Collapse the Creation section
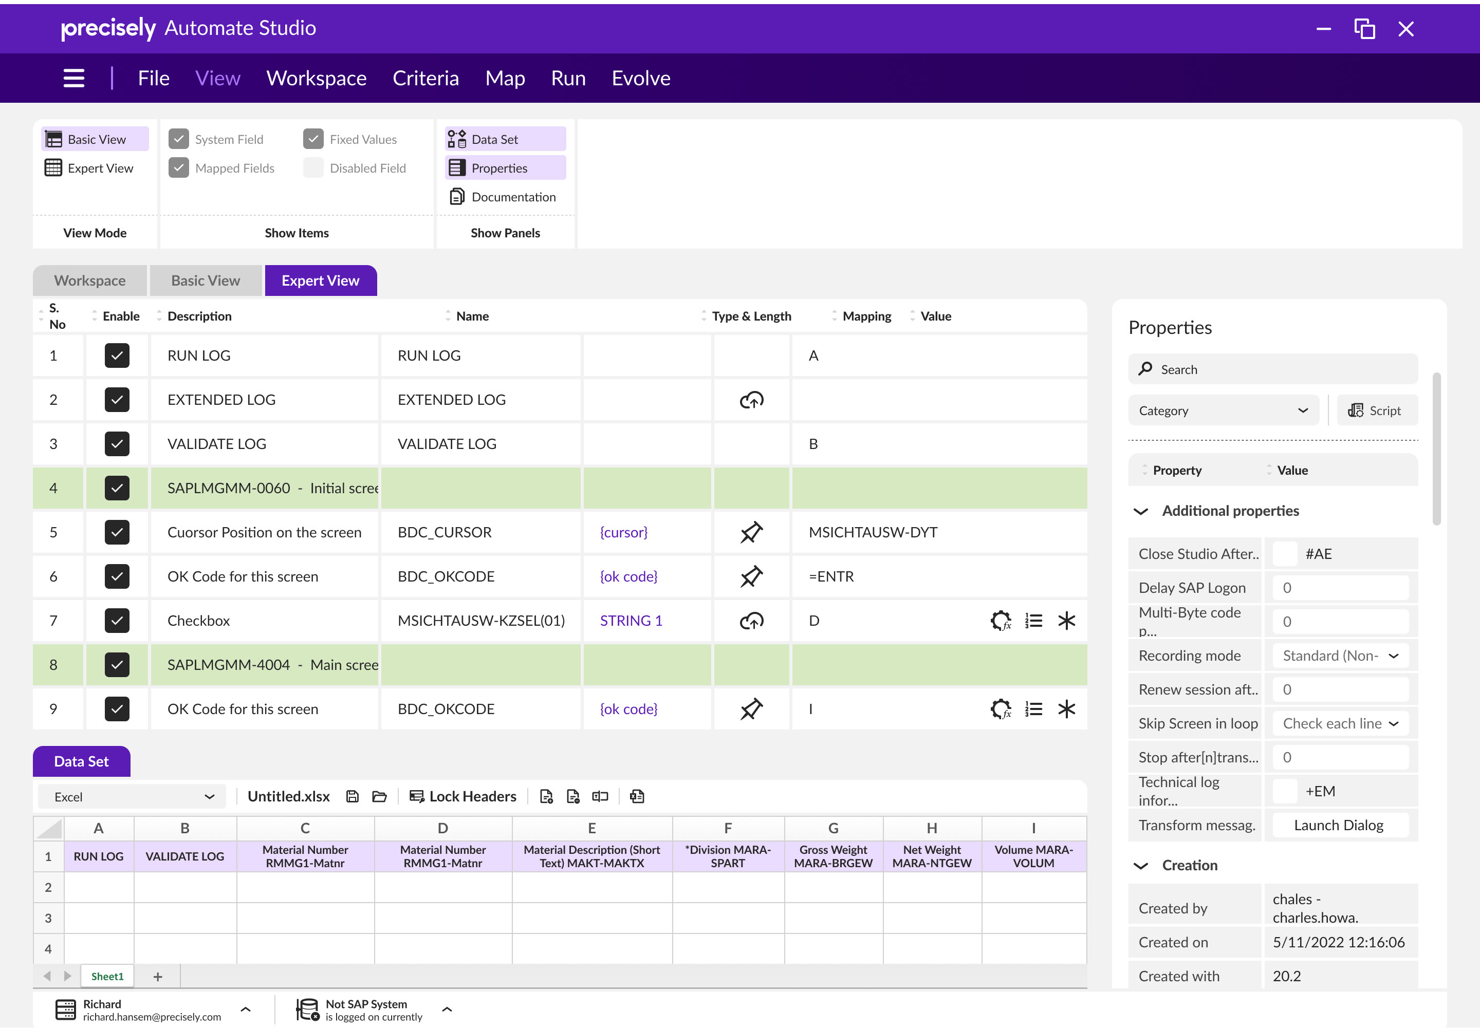Screen dimensions: 1480x1028 coord(1140,866)
